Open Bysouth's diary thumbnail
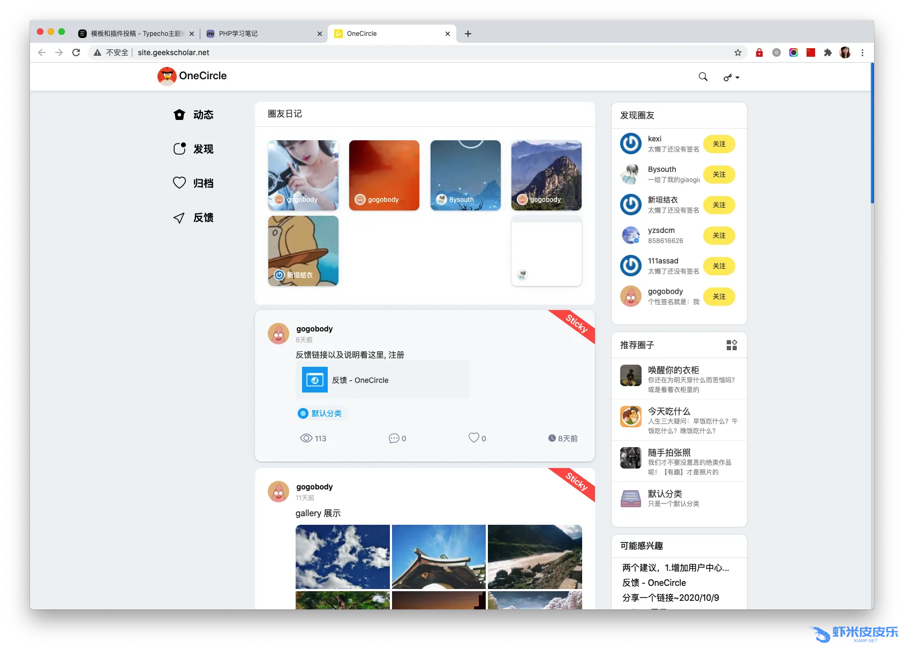The height and width of the screenshot is (649, 904). [x=465, y=175]
